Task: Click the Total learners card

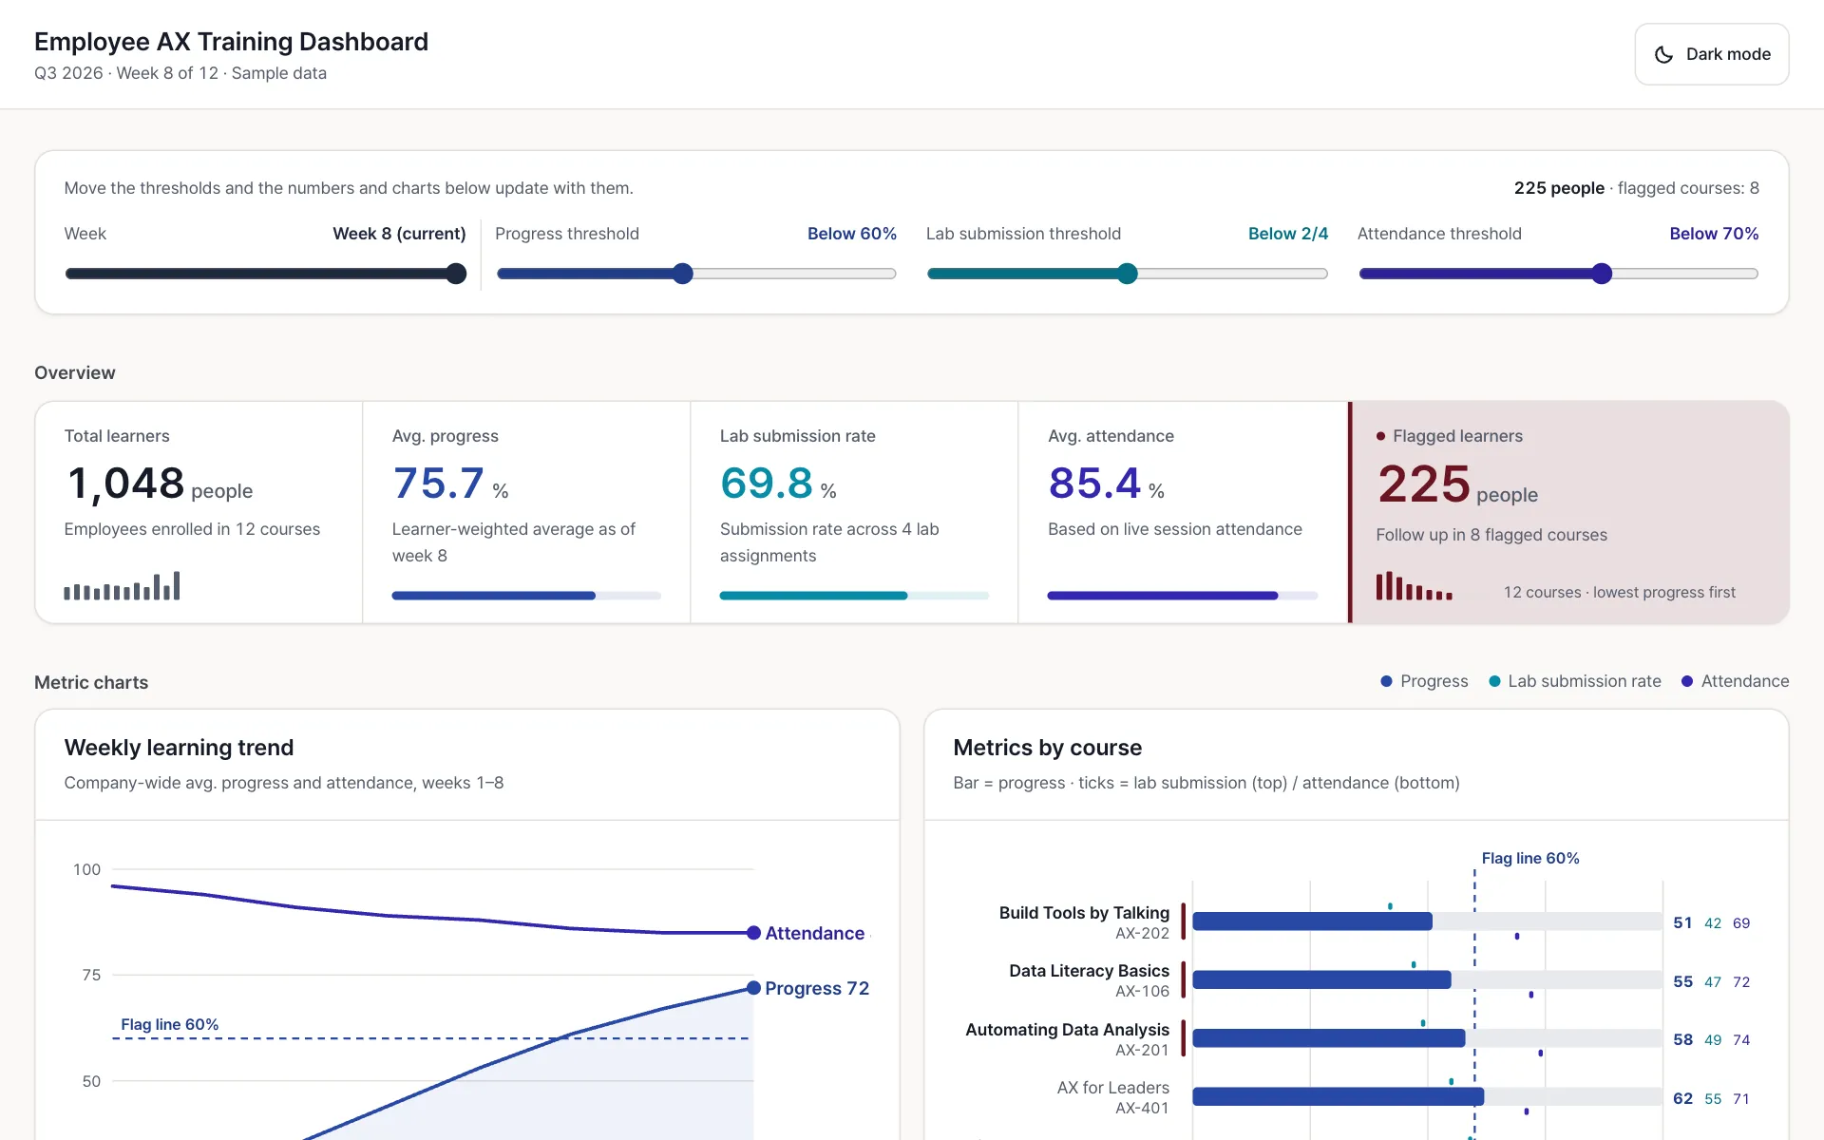Action: click(x=199, y=512)
